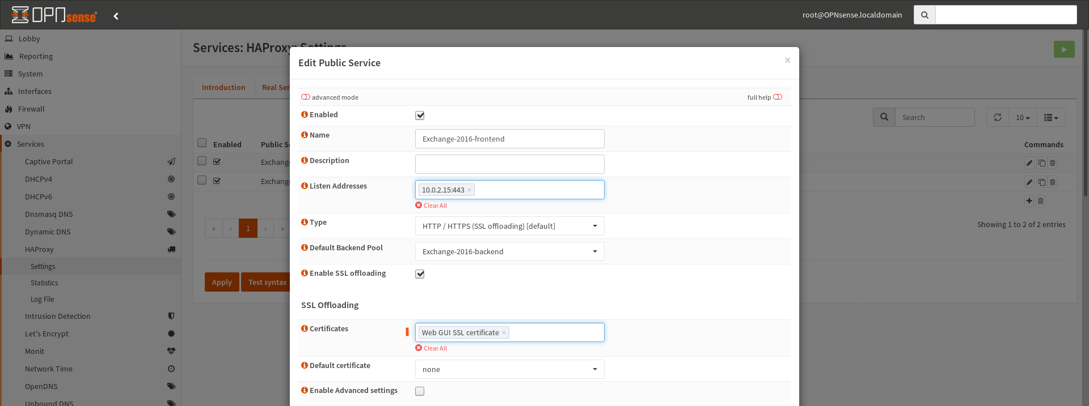Tick the select-all checkbox in table header
The width and height of the screenshot is (1089, 406).
[202, 143]
